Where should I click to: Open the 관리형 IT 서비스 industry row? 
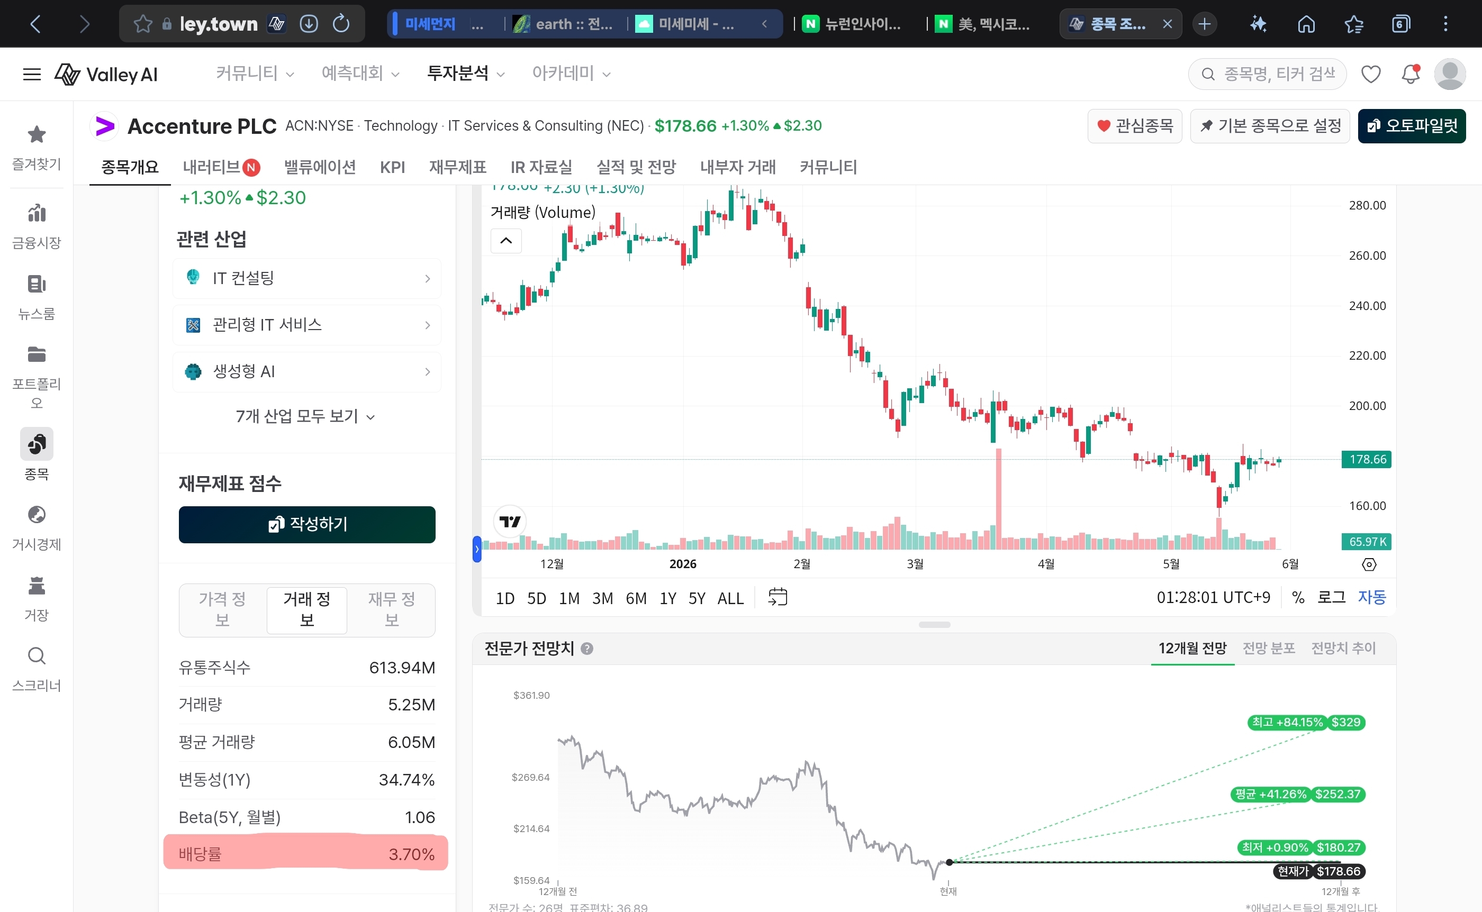[x=306, y=325]
